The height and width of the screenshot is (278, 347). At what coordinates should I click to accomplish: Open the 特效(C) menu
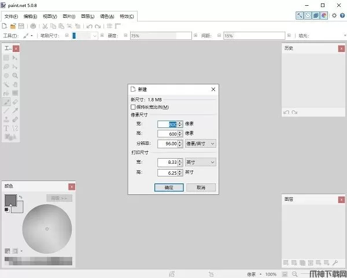click(x=127, y=16)
